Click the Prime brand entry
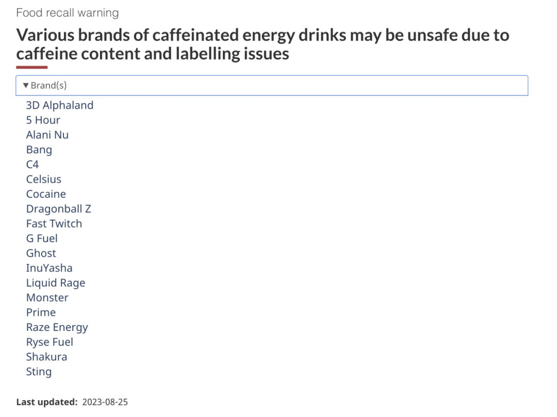 click(41, 313)
